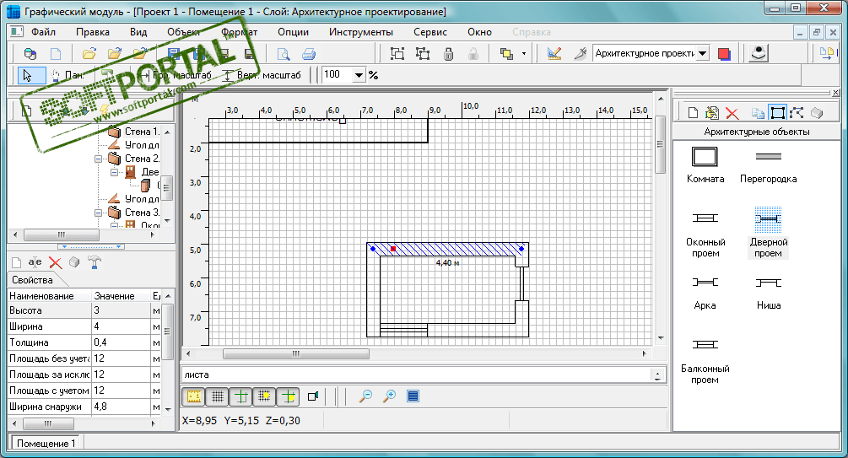This screenshot has width=848, height=458.
Task: Click the stepper beside the листа field
Action: [657, 374]
